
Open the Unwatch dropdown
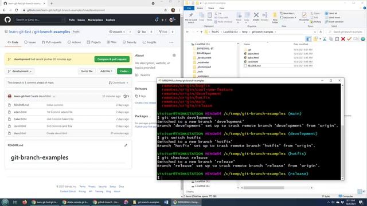coord(117,31)
